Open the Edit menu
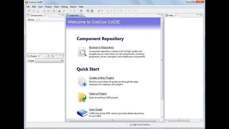 click(x=34, y=7)
